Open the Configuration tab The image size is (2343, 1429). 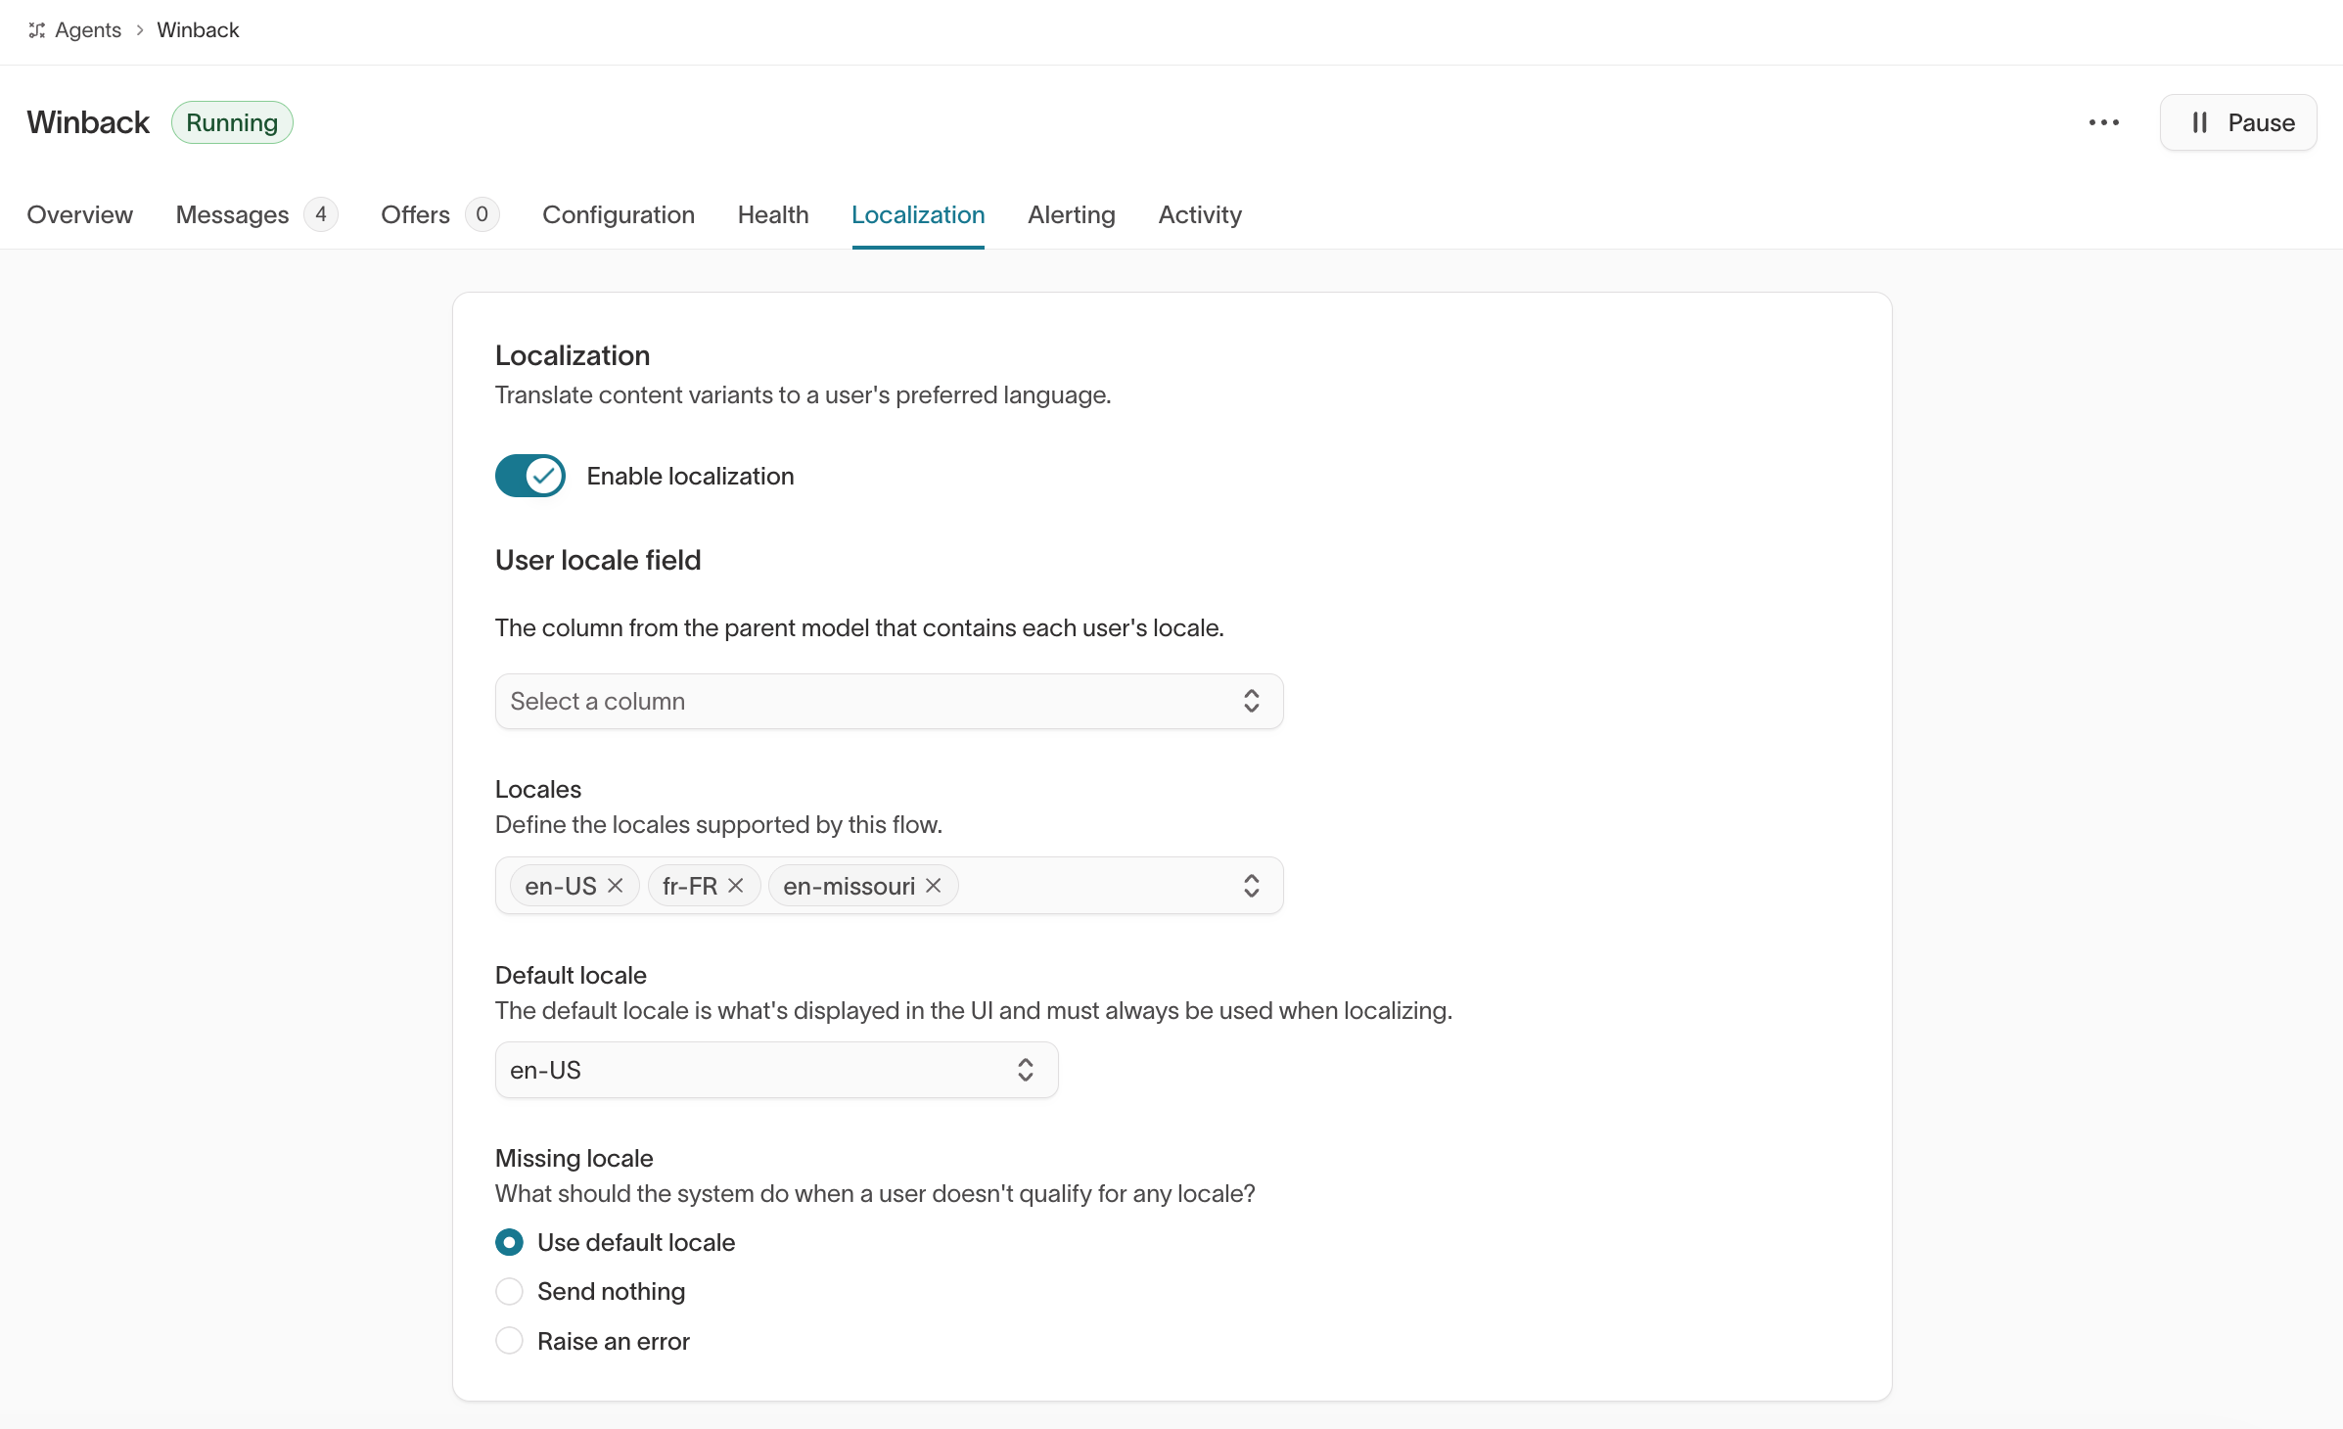pyautogui.click(x=619, y=214)
